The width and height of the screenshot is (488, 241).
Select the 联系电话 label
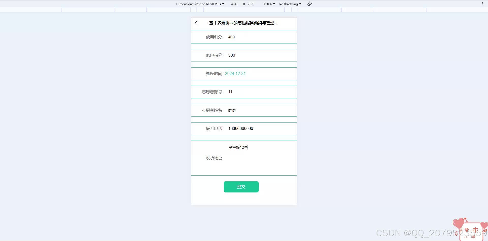click(214, 129)
